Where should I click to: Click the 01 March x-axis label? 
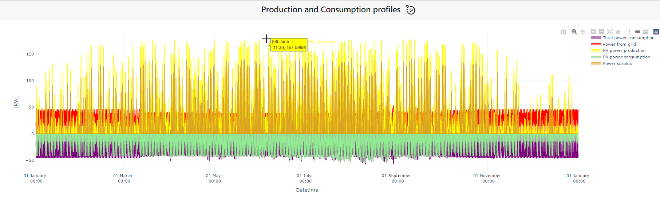[123, 178]
